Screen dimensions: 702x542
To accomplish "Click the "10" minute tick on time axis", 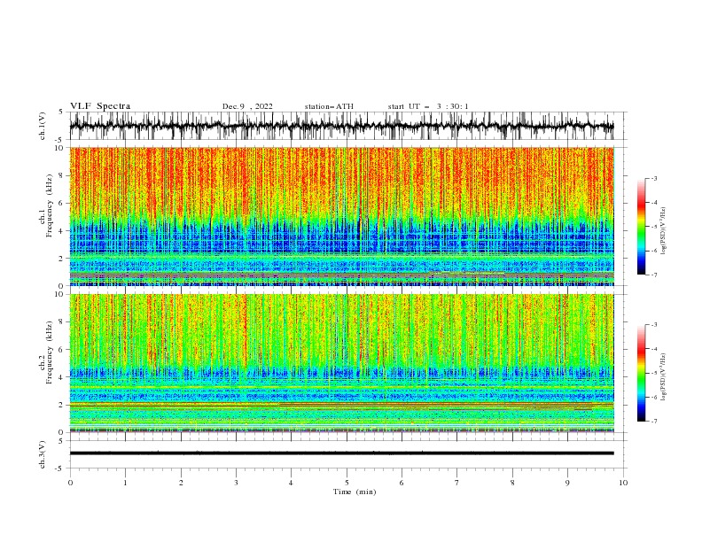I will point(623,483).
